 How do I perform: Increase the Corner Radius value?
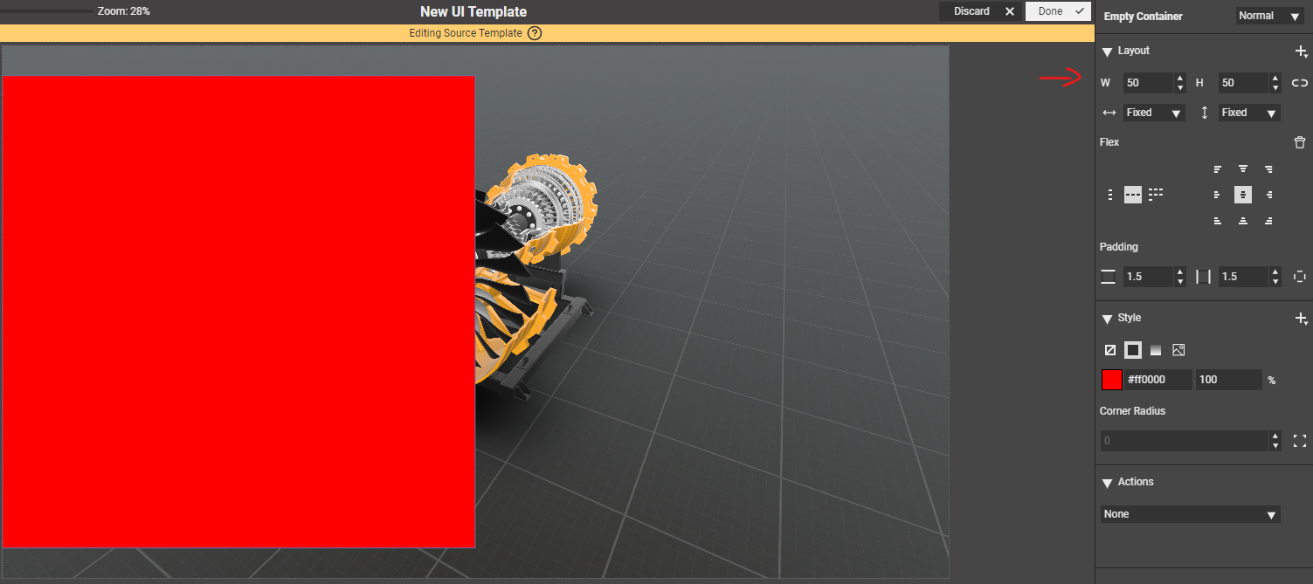click(1275, 436)
